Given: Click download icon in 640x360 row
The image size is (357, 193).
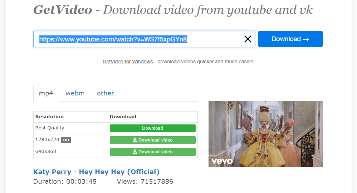Looking at the screenshot, I should click(x=135, y=152).
